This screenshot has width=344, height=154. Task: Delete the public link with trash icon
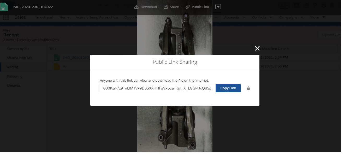coord(248,88)
